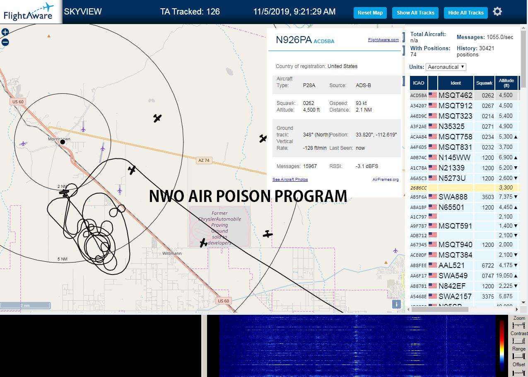This screenshot has width=528, height=377.
Task: Click the horizontal scrollbar right arrow
Action: click(516, 309)
